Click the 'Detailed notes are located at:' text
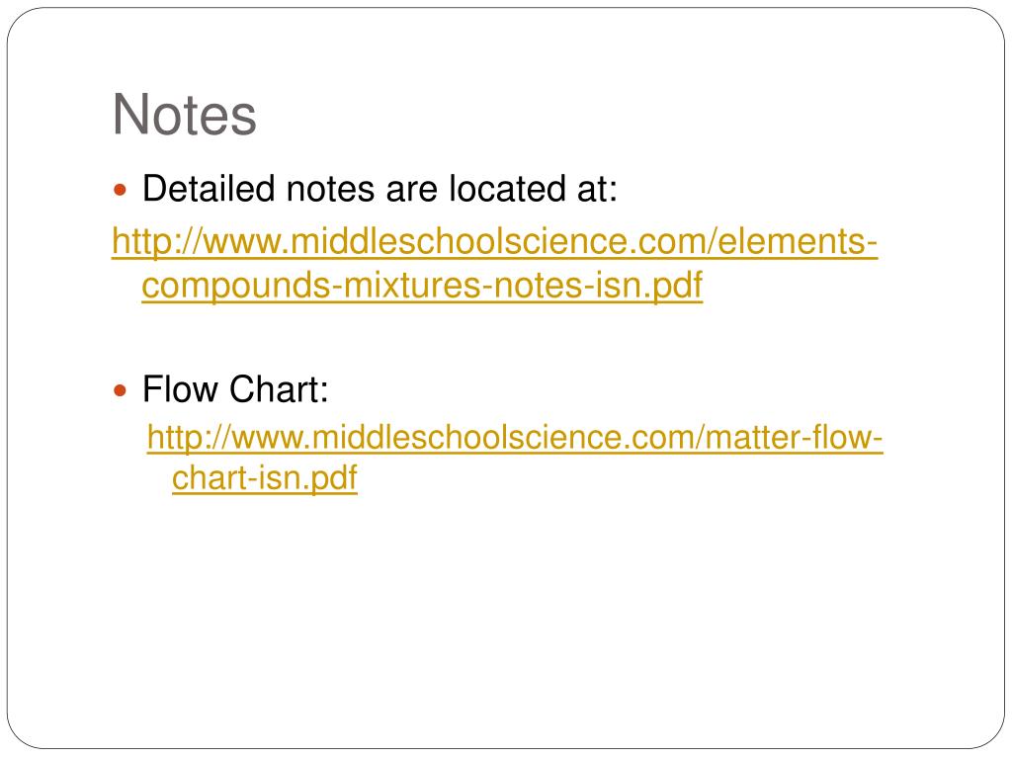Image resolution: width=1012 pixels, height=759 pixels. coord(379,189)
